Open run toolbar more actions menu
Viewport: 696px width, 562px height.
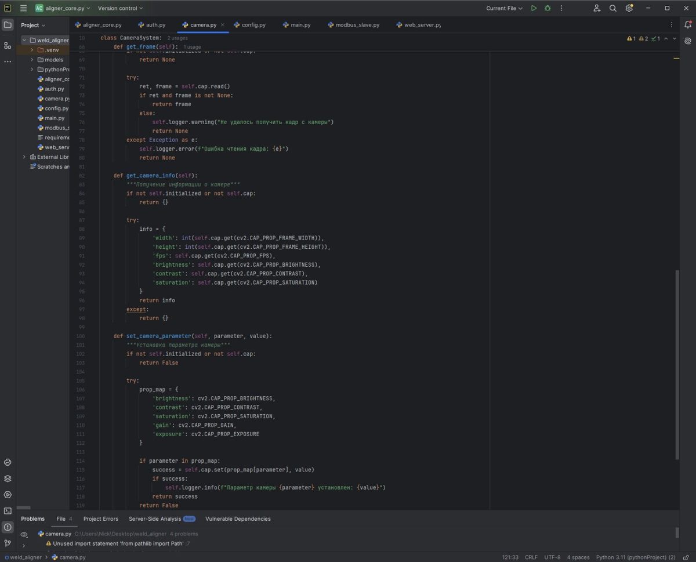[x=561, y=8]
